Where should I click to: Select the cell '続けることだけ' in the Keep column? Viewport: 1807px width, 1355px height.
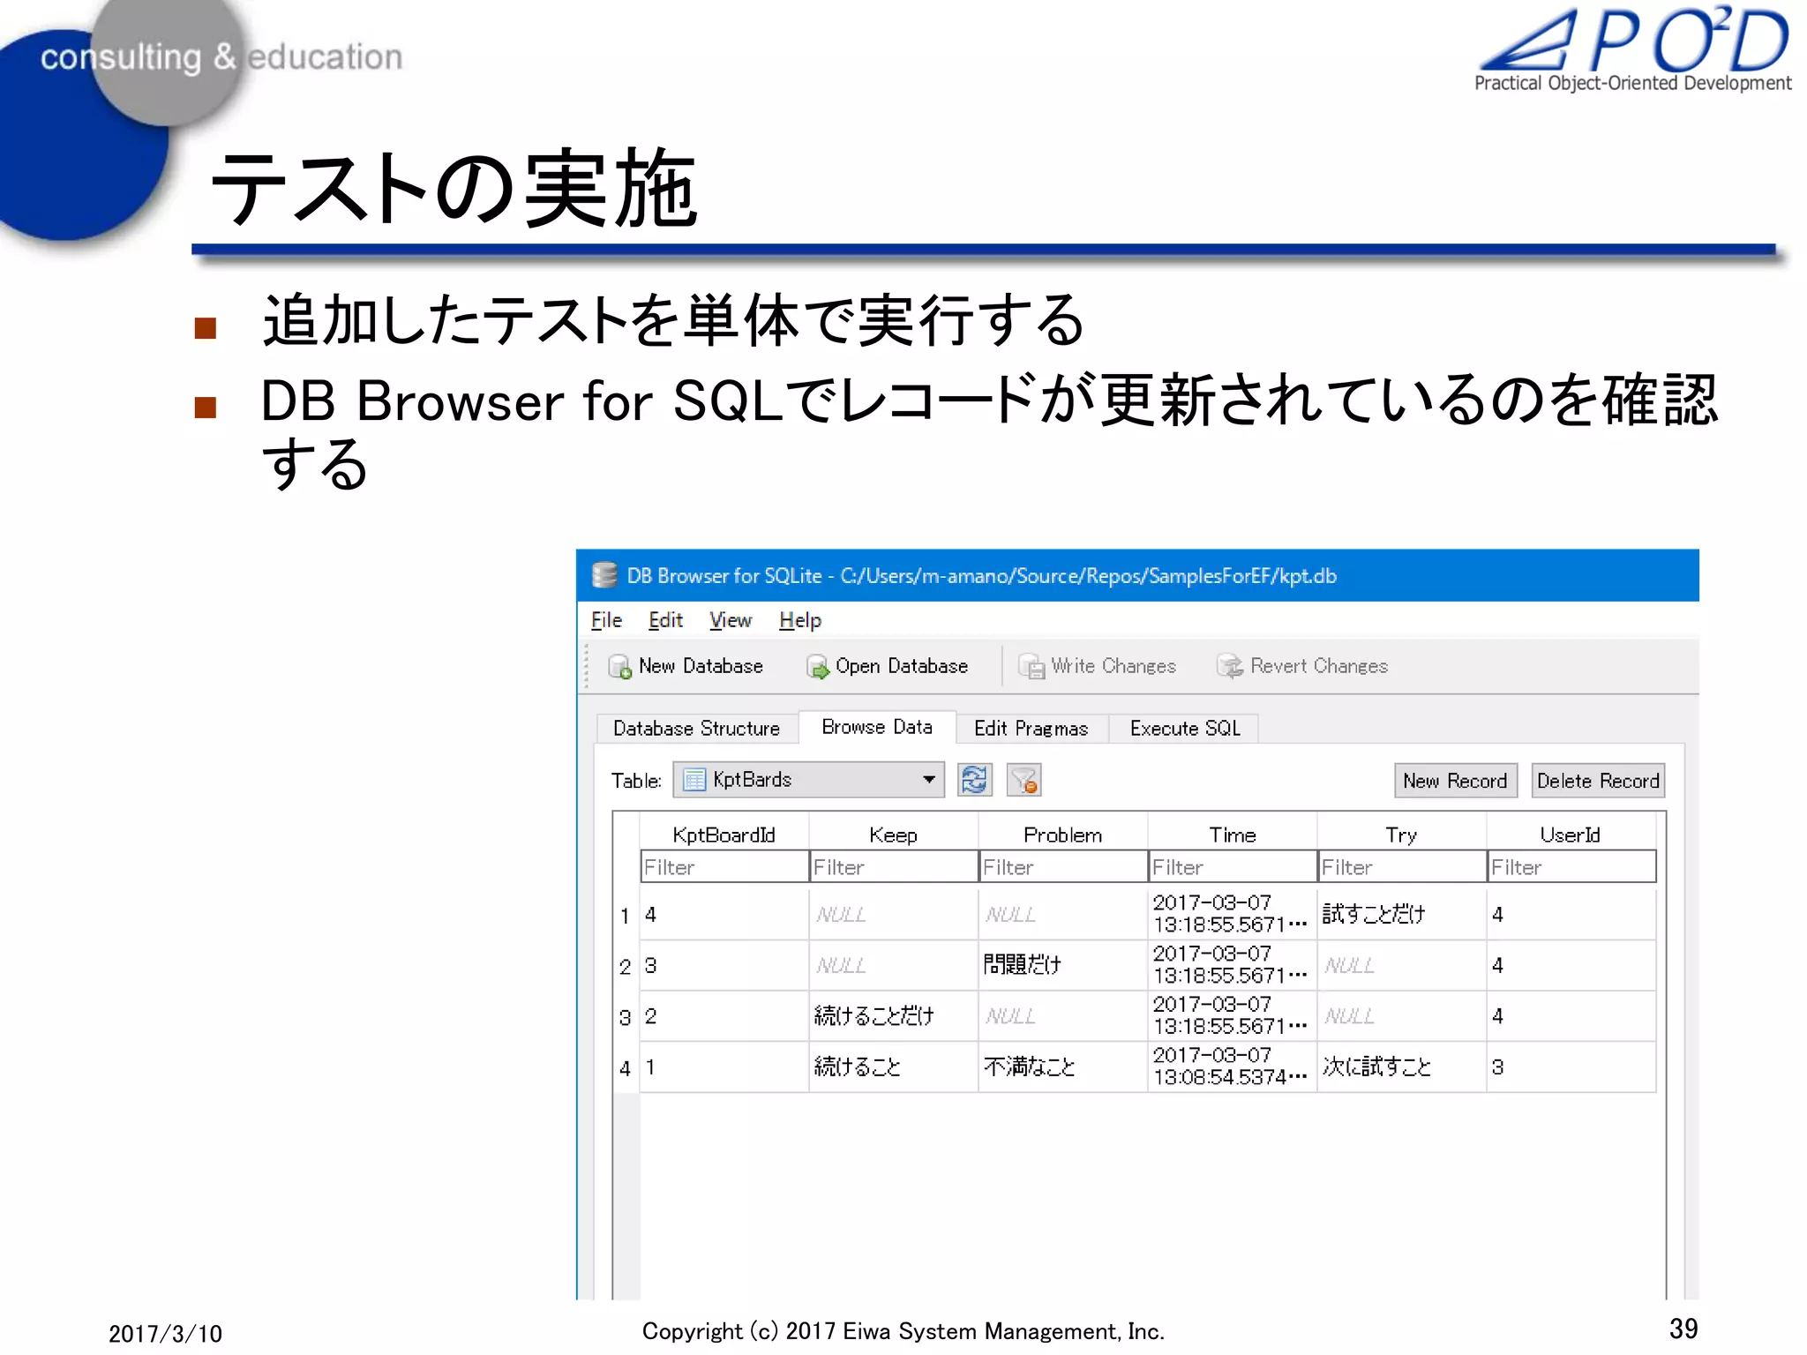pyautogui.click(x=893, y=1016)
